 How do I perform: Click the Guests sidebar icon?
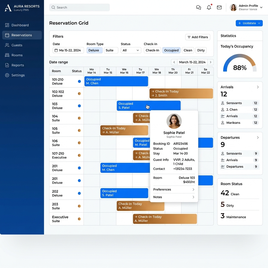tap(7, 45)
